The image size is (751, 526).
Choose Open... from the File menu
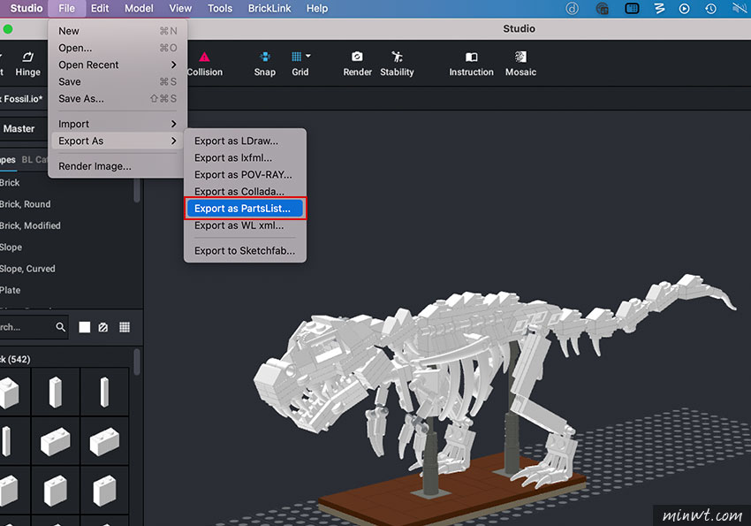tap(118, 48)
